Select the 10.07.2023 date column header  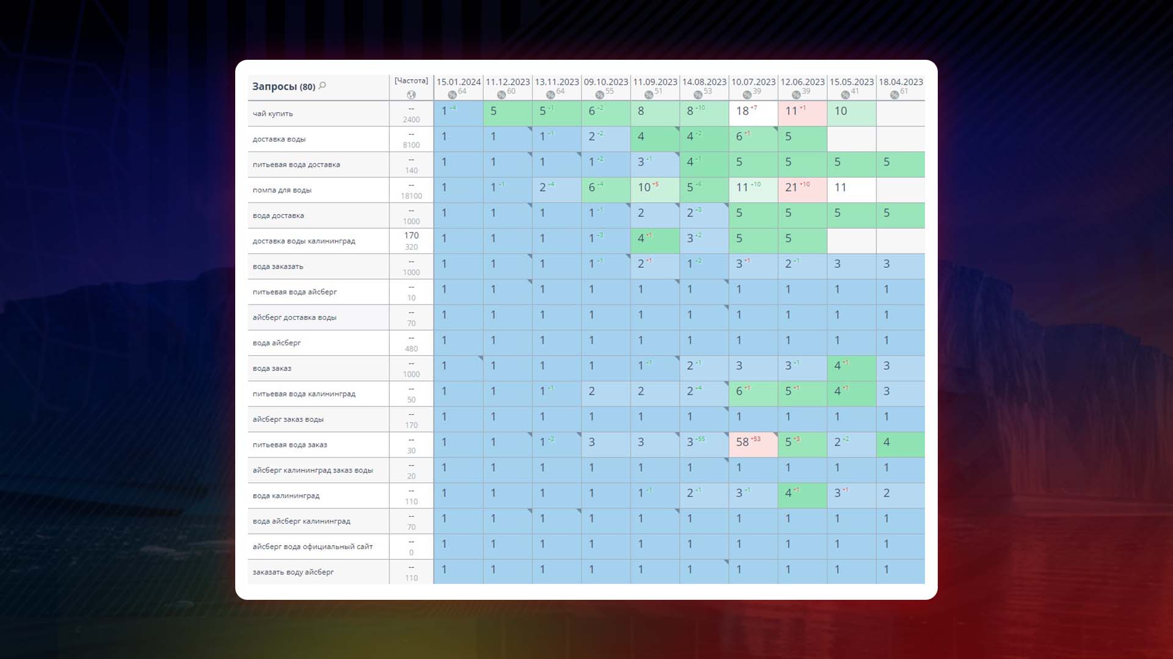point(753,82)
